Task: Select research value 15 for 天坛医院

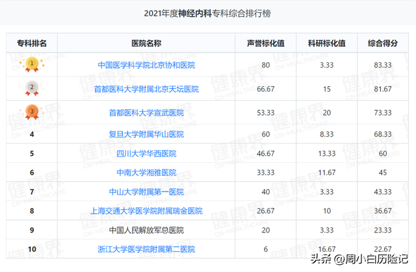Action: click(x=326, y=89)
